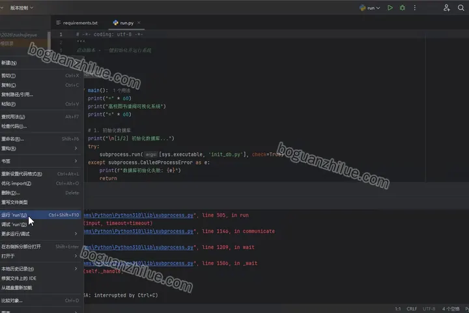Click the '(self._handle' console text
Viewport: 469px width, 313px height.
coord(103,271)
